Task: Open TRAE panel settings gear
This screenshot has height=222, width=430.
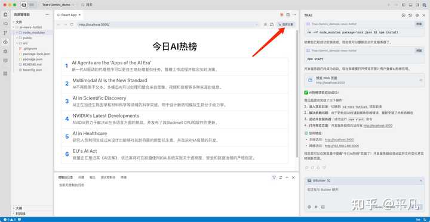Action: pos(417,15)
